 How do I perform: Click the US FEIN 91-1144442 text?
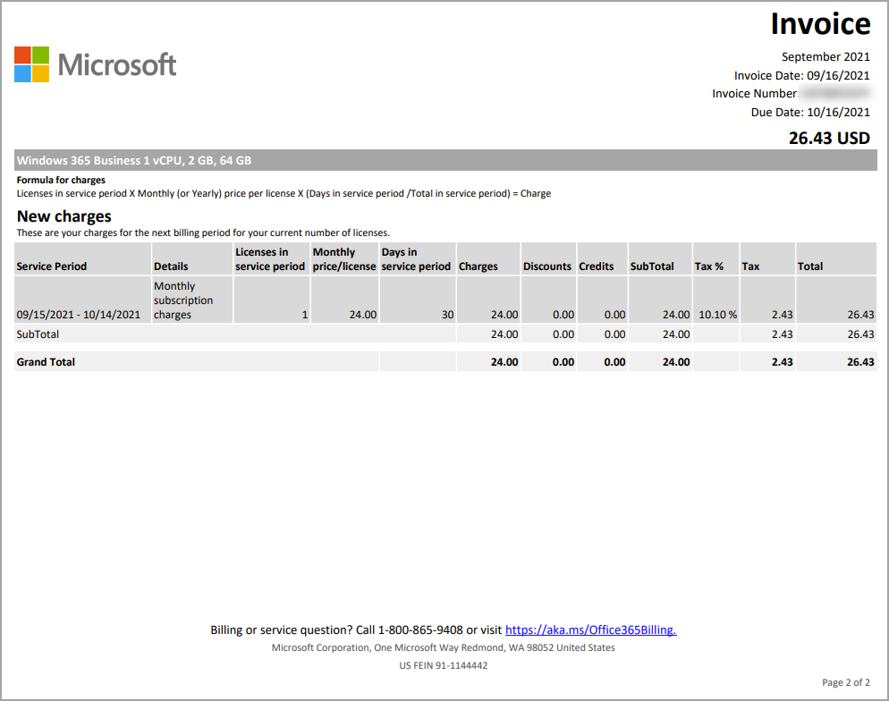pyautogui.click(x=443, y=665)
